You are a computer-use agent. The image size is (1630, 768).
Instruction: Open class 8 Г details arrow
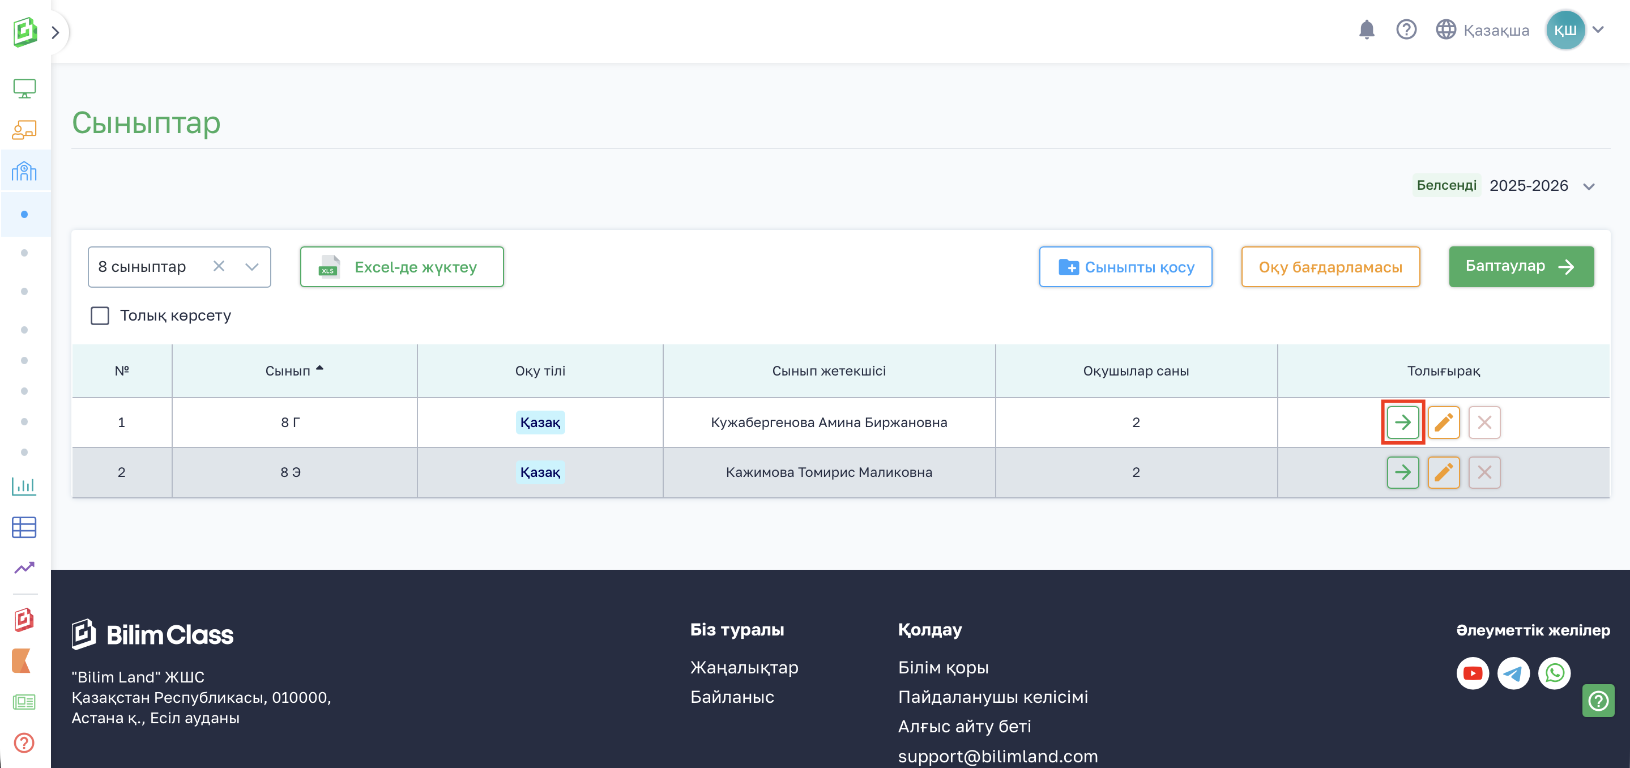pyautogui.click(x=1402, y=422)
